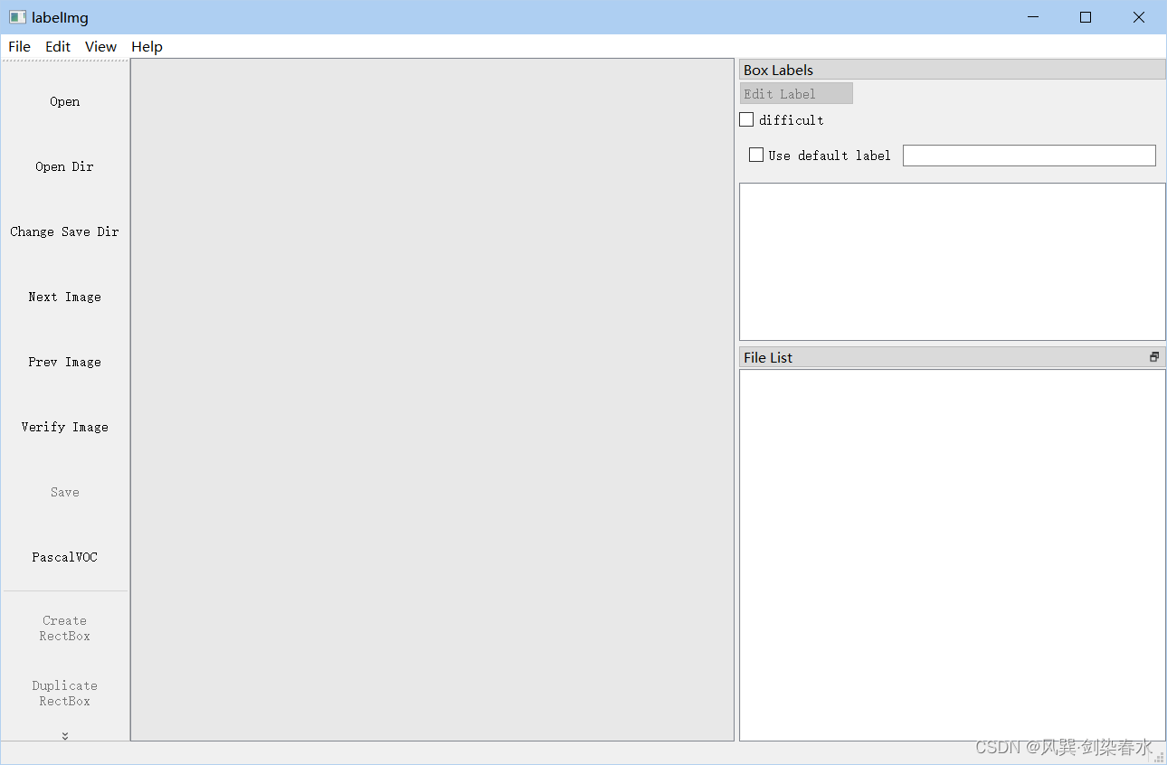Click the labelImg title bar app icon
Viewport: 1167px width, 765px height.
tap(17, 17)
